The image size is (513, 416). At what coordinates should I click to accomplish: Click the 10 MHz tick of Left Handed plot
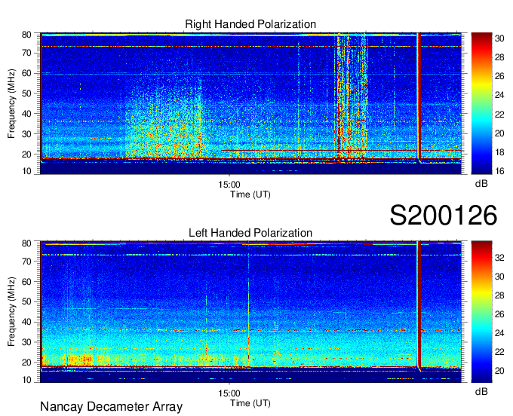(x=26, y=380)
